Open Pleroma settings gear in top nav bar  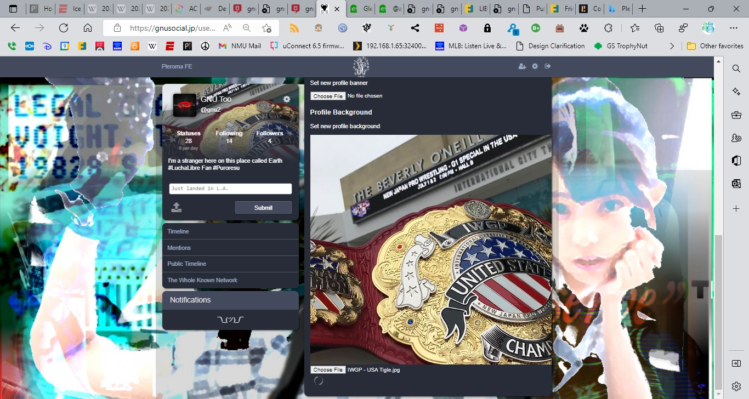535,66
